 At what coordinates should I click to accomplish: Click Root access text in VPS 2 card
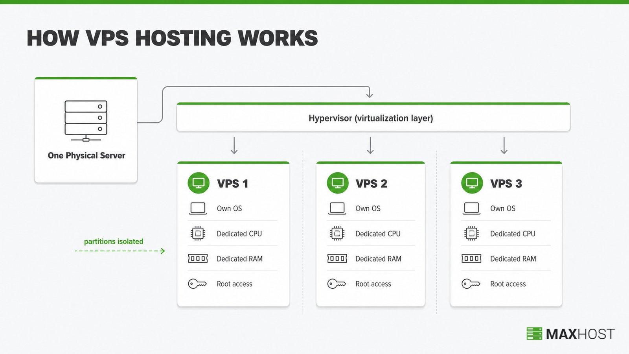pyautogui.click(x=373, y=284)
